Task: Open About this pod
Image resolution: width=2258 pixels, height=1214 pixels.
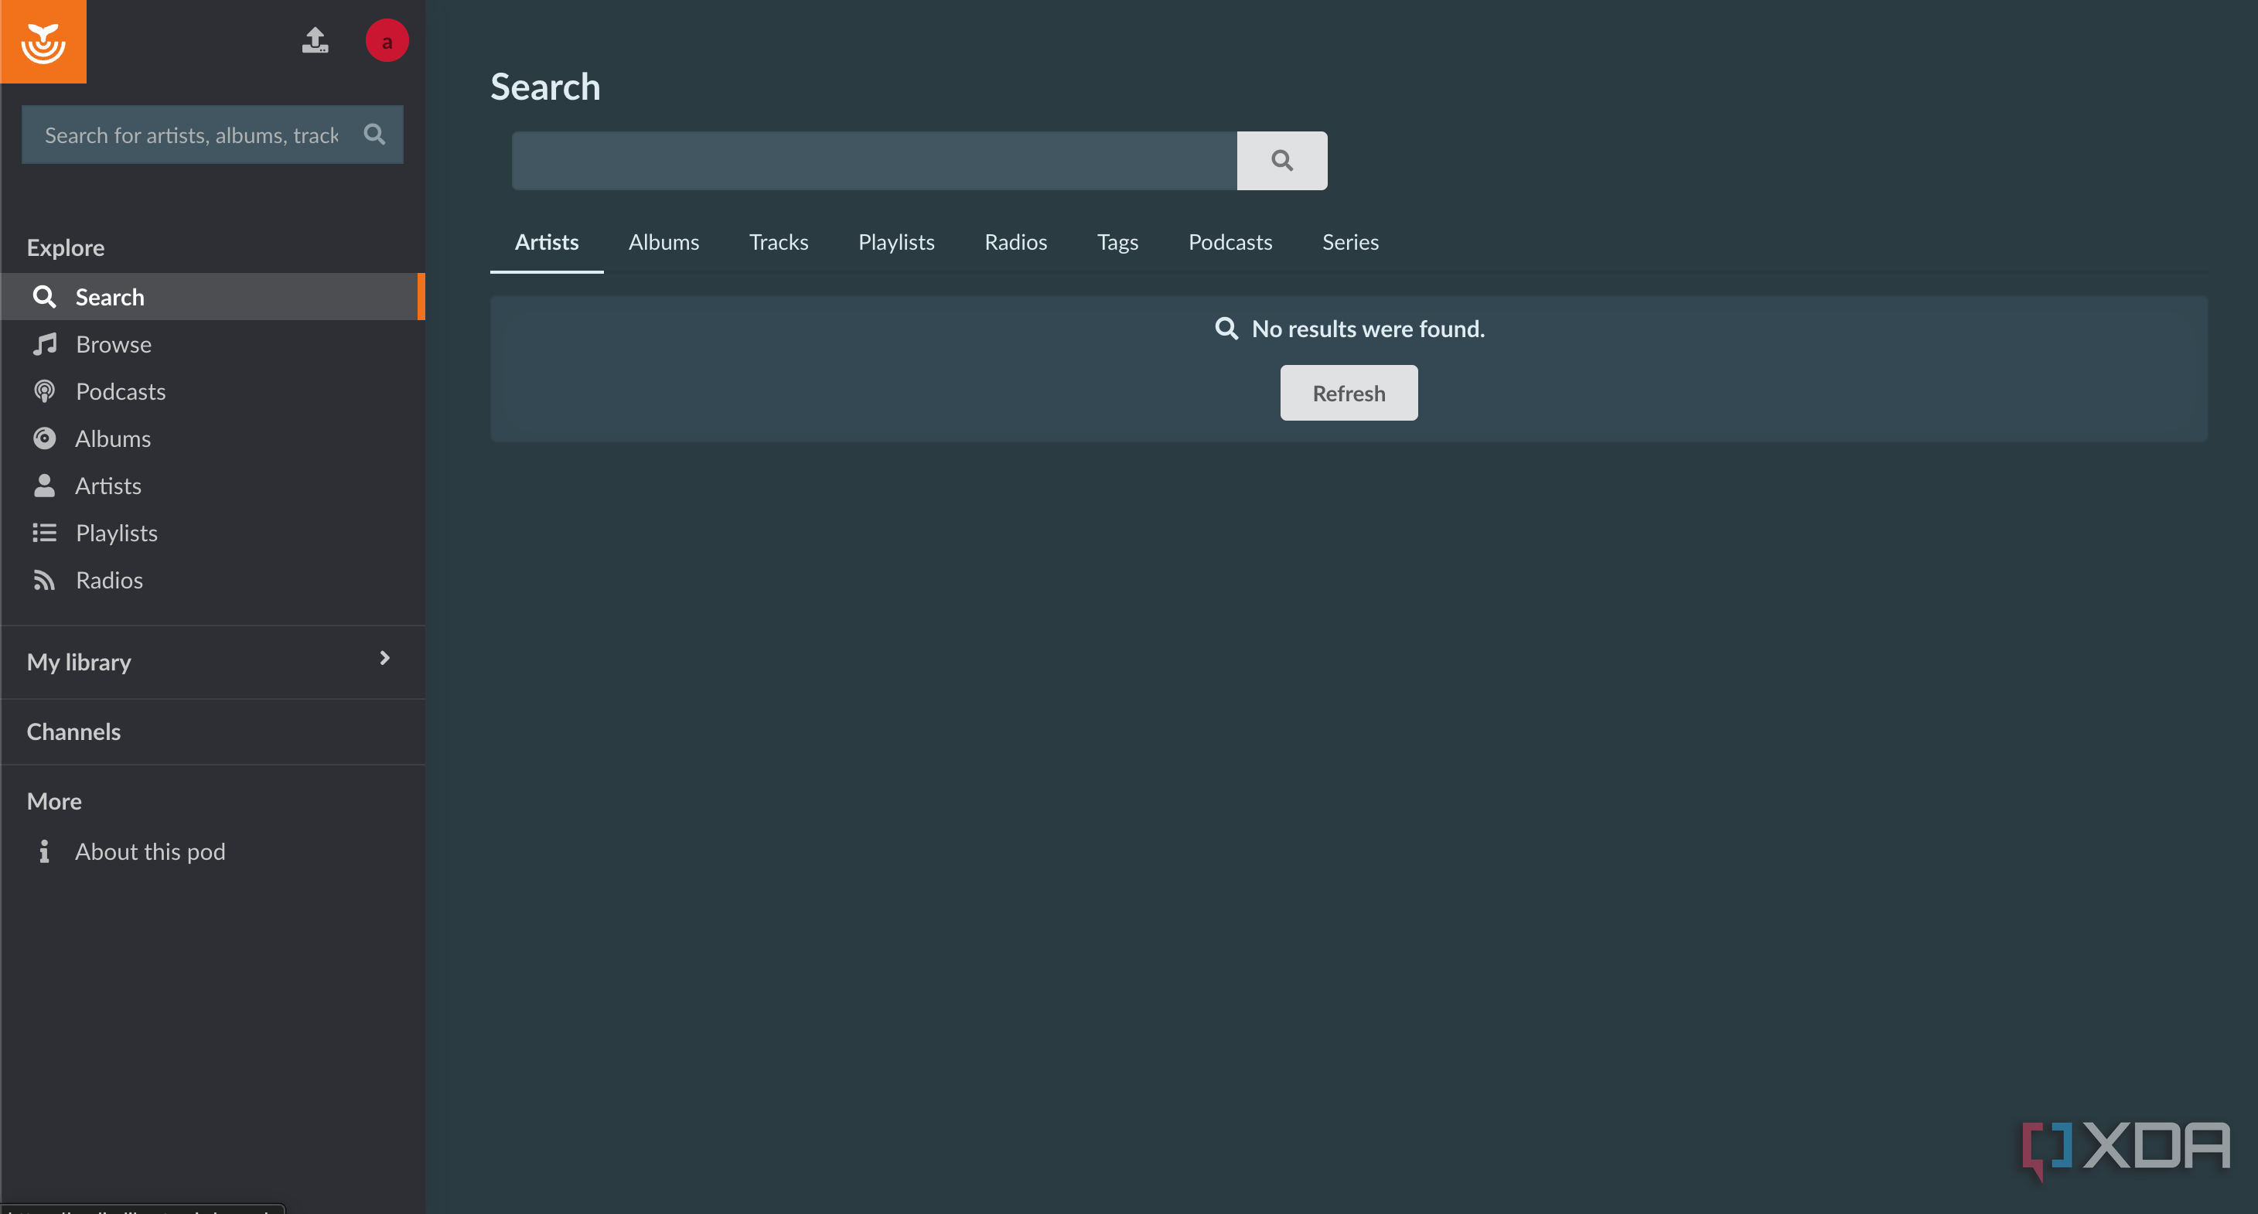Action: coord(211,851)
